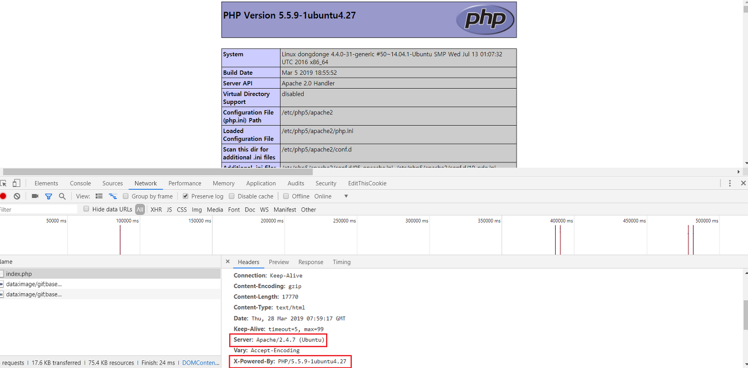Enable Disable cache checkbox
Viewport: 748px width, 368px height.
231,196
